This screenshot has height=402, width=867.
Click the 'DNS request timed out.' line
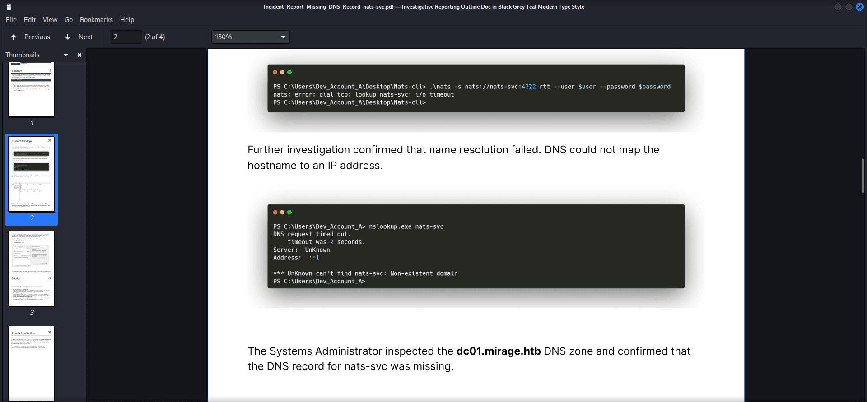click(312, 234)
